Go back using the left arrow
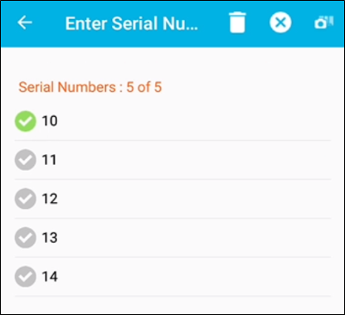 point(25,22)
